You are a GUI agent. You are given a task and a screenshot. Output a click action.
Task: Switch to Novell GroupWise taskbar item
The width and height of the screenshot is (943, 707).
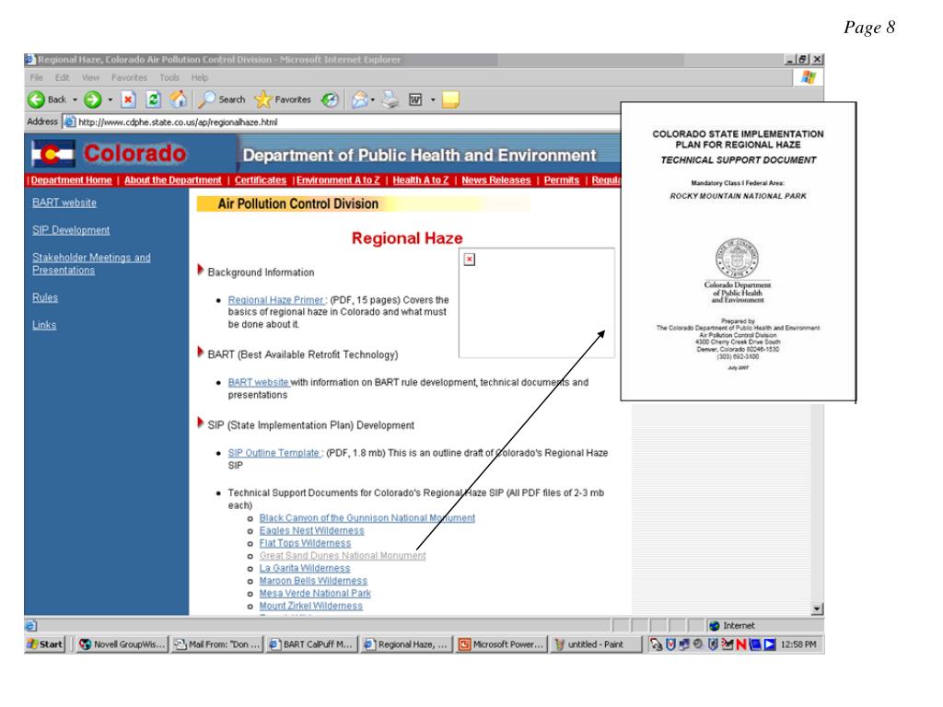point(122,644)
